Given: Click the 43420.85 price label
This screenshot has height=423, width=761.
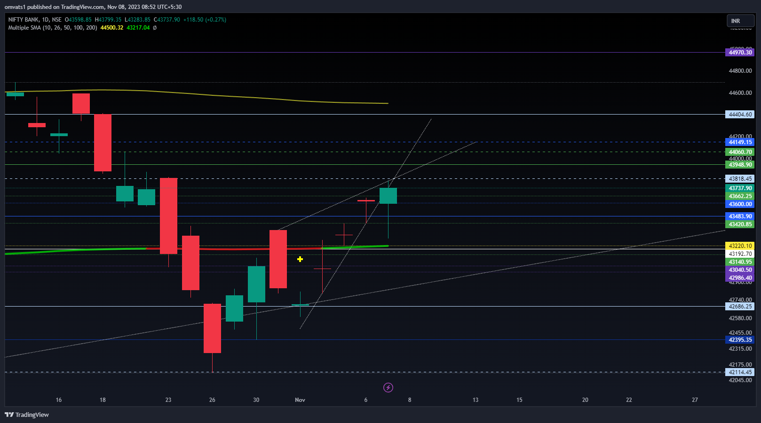Looking at the screenshot, I should click(740, 224).
